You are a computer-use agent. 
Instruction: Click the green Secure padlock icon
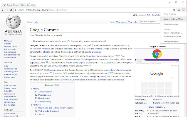coord(16,10)
